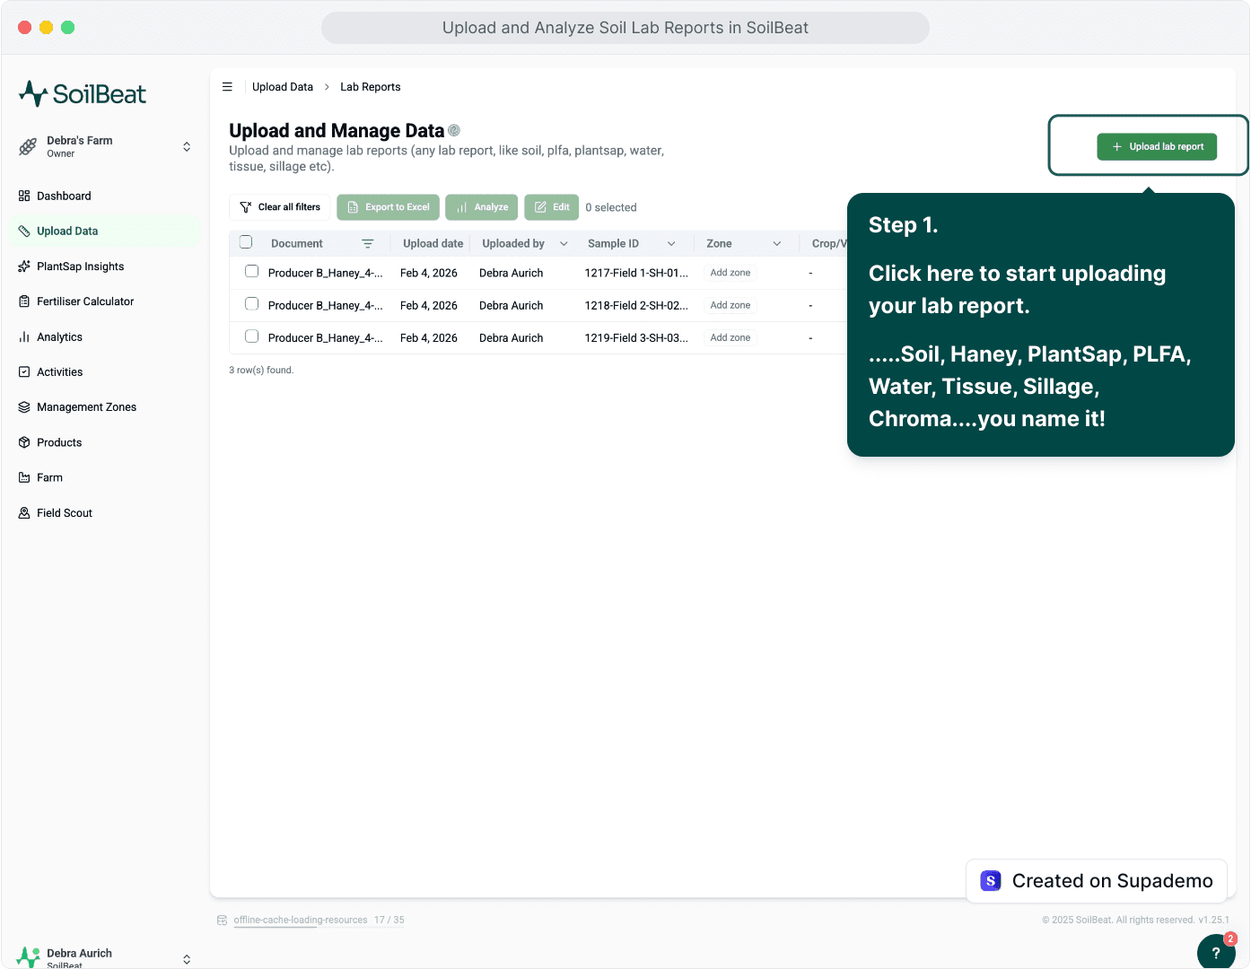
Task: Check the row with Sample ID 1219-Field 3
Action: point(252,336)
